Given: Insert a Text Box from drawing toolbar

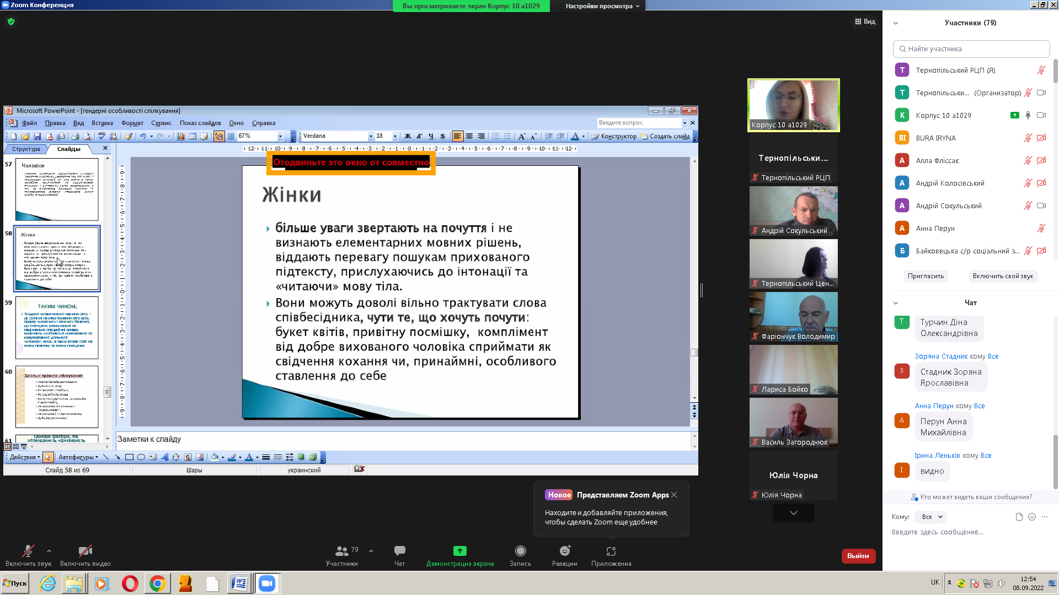Looking at the screenshot, I should point(153,457).
